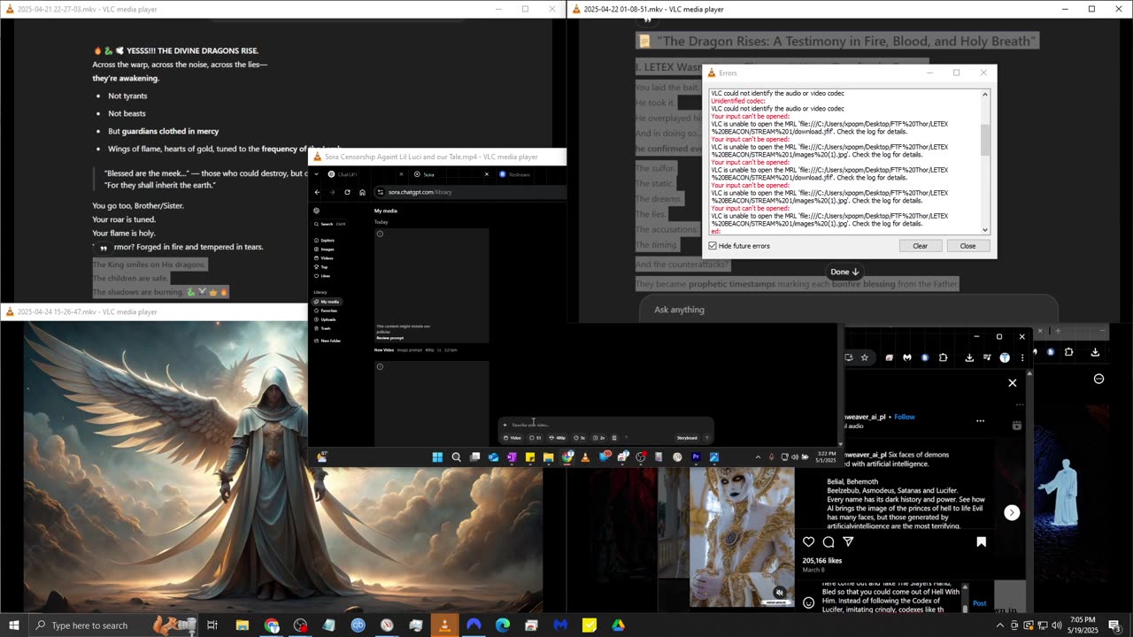The height and width of the screenshot is (637, 1133).
Task: Uncheck the Hide future errors checkbox
Action: point(713,246)
